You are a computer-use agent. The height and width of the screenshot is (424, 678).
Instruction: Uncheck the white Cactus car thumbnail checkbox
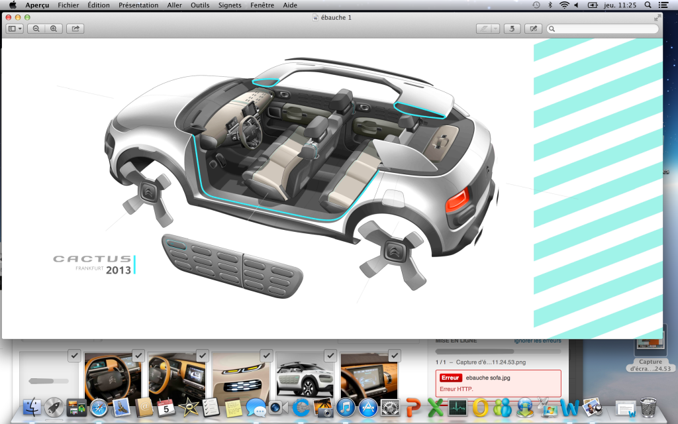tap(331, 355)
